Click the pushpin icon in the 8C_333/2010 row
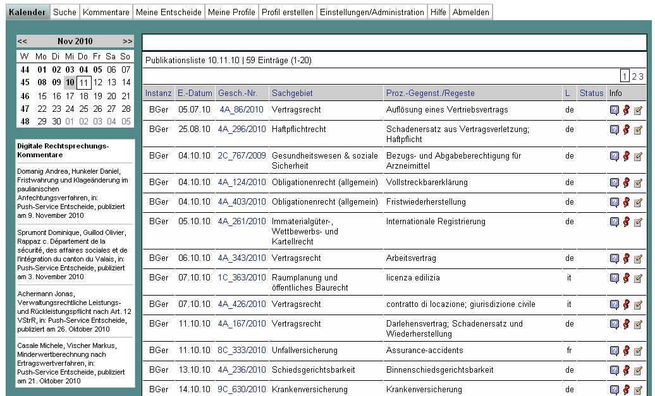This screenshot has height=396, width=655. pyautogui.click(x=626, y=351)
